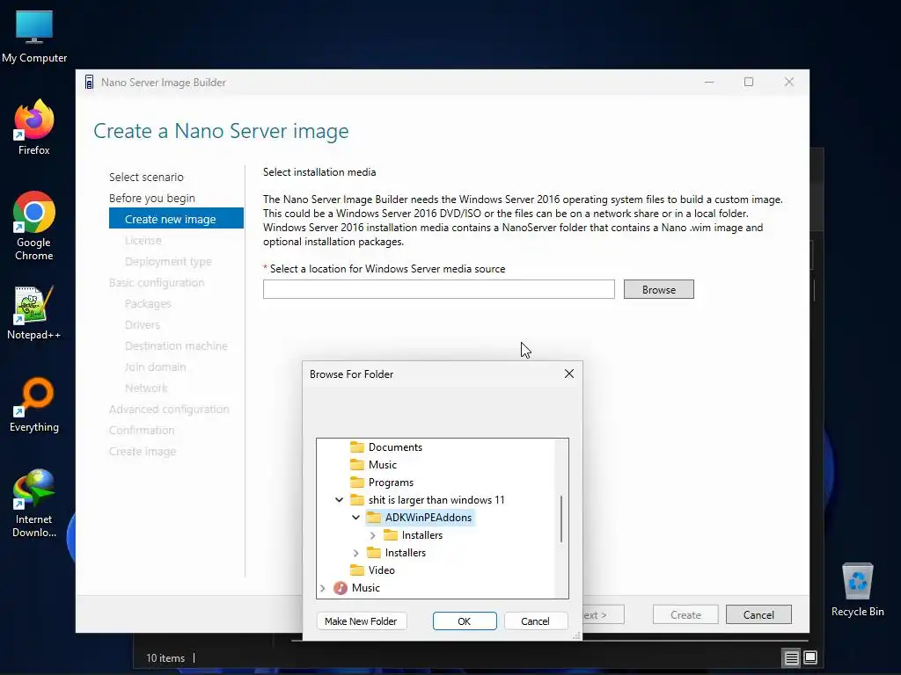Open the Basic configuration step
Image resolution: width=901 pixels, height=675 pixels.
(x=157, y=282)
